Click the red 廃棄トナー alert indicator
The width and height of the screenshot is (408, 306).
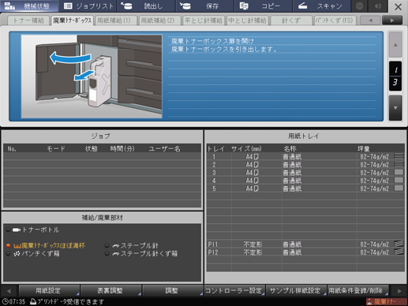tap(386, 301)
